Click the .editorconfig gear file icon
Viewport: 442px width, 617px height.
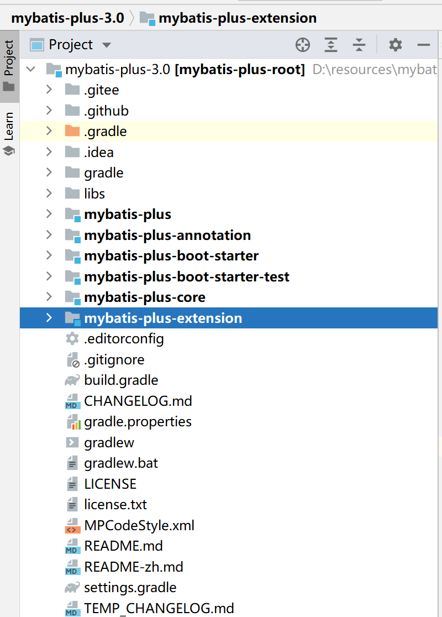click(72, 338)
